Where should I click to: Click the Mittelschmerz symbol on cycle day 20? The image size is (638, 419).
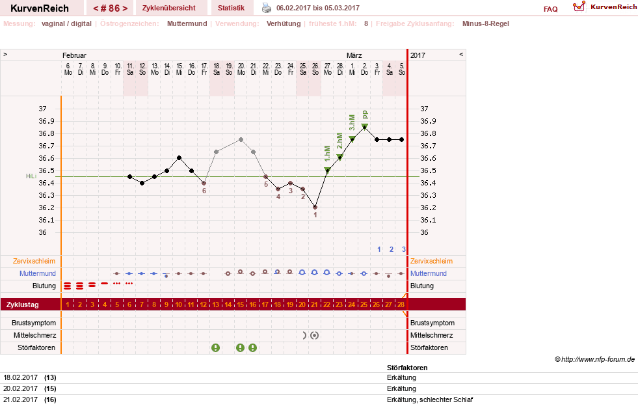(304, 336)
